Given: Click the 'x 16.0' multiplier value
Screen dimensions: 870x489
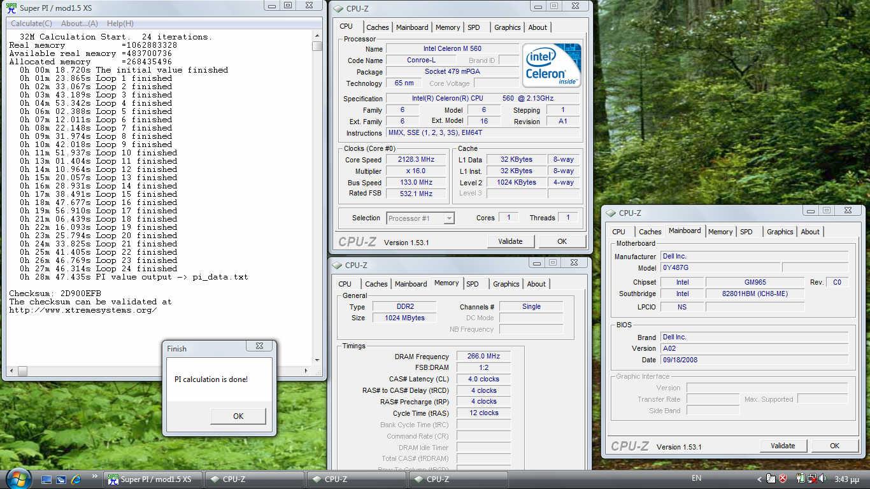Looking at the screenshot, I should [x=415, y=171].
